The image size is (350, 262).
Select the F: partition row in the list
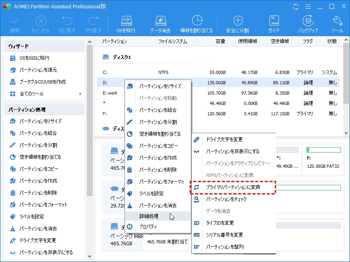point(218,114)
